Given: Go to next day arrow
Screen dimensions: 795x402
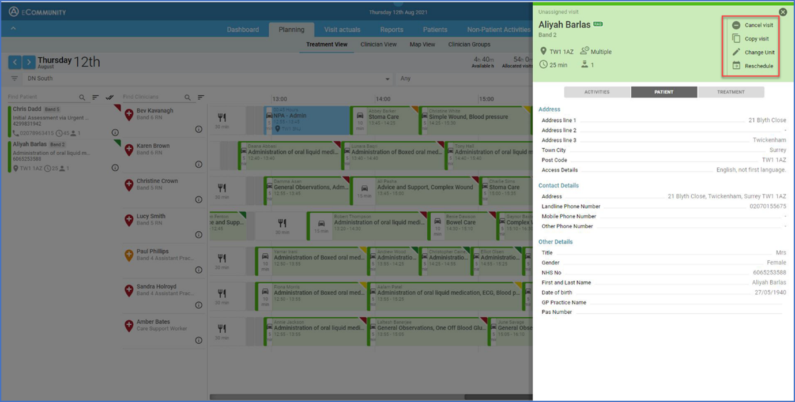Looking at the screenshot, I should (28, 62).
